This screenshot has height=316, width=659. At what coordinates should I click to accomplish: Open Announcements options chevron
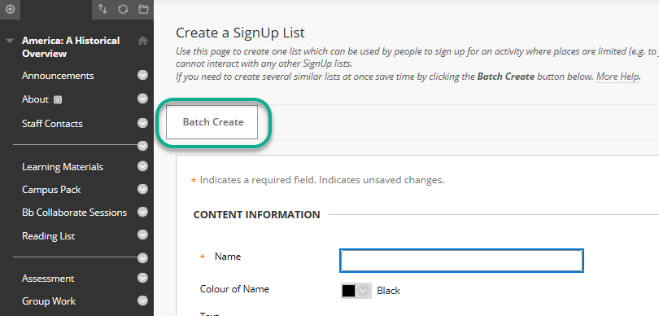coord(143,75)
